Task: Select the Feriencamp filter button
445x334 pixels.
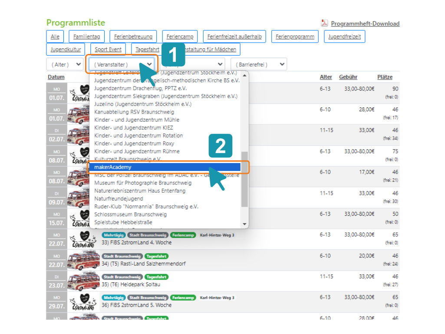Action: pyautogui.click(x=180, y=37)
